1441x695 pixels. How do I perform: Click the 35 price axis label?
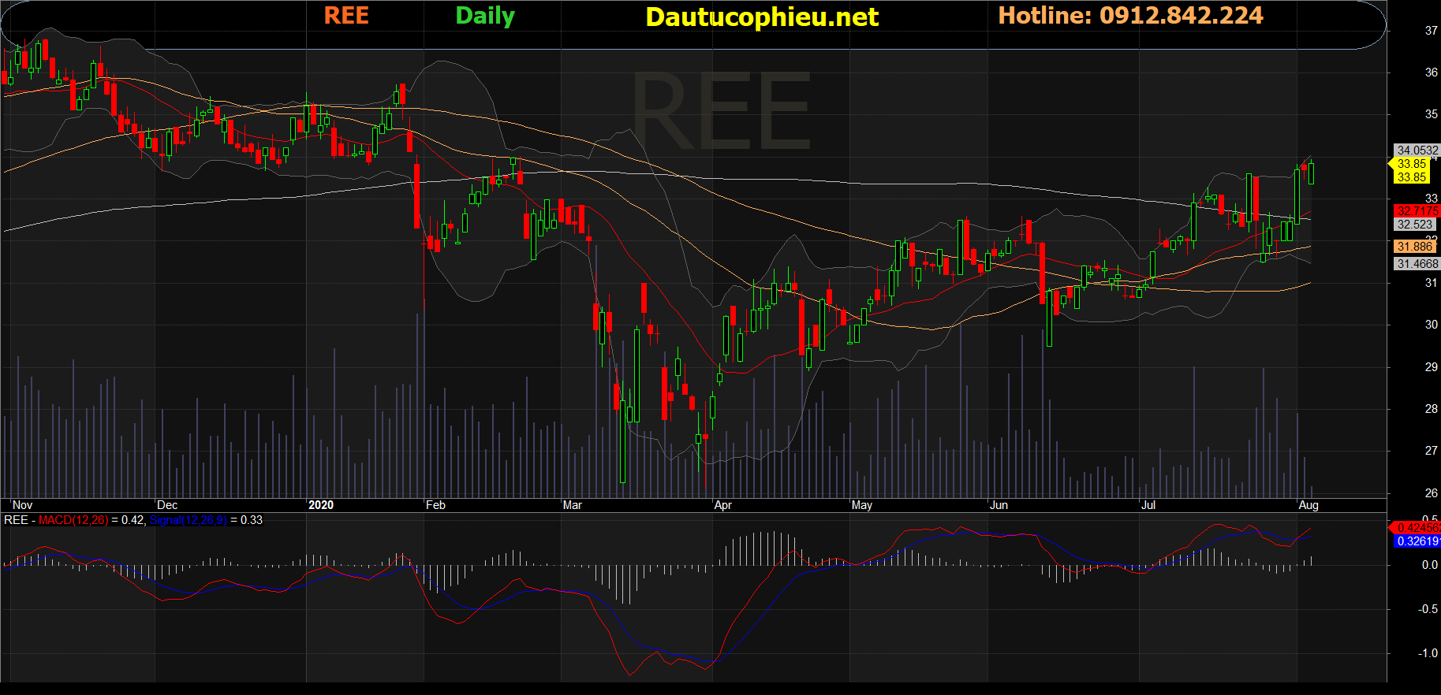click(1431, 114)
